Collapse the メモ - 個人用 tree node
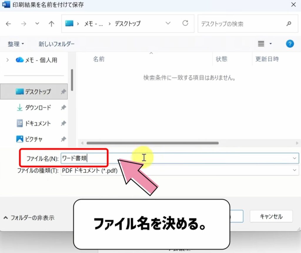Image resolution: width=301 pixels, height=253 pixels. pyautogui.click(x=7, y=60)
